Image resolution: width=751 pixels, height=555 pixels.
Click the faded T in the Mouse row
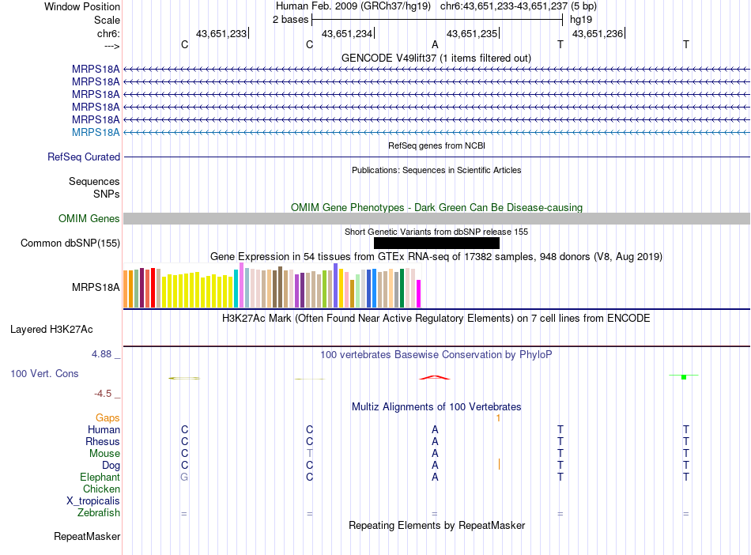(309, 453)
